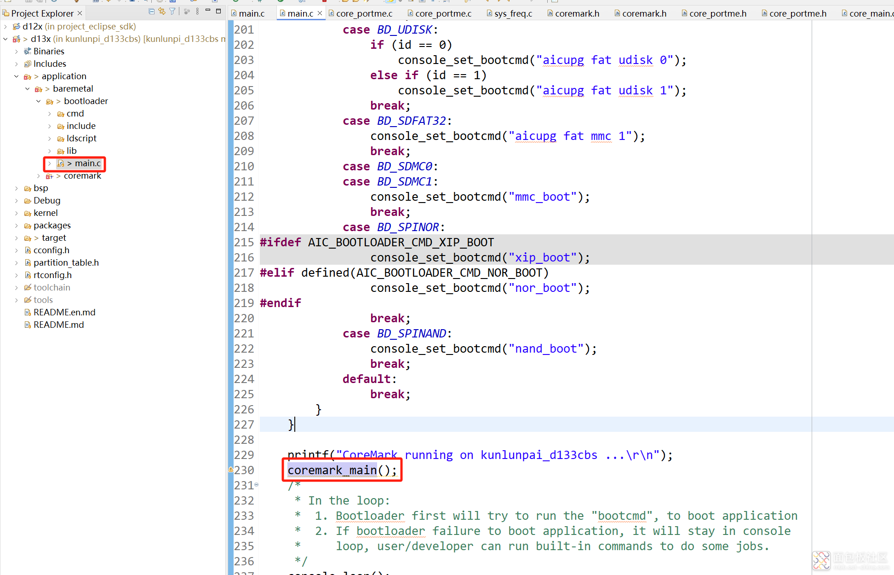The image size is (894, 575).
Task: Click the "xip_boot" string on line 216
Action: [x=543, y=258]
